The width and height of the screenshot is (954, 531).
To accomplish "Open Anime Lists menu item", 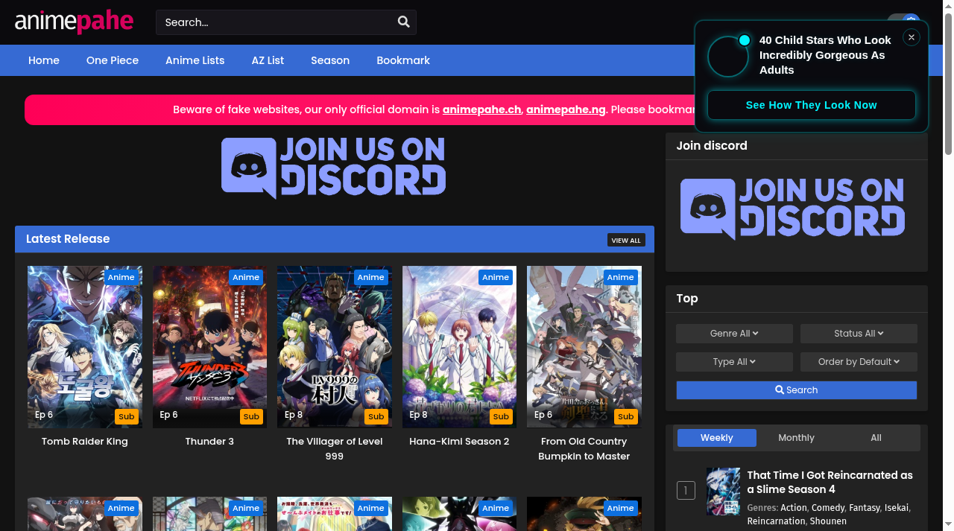I will tap(195, 60).
